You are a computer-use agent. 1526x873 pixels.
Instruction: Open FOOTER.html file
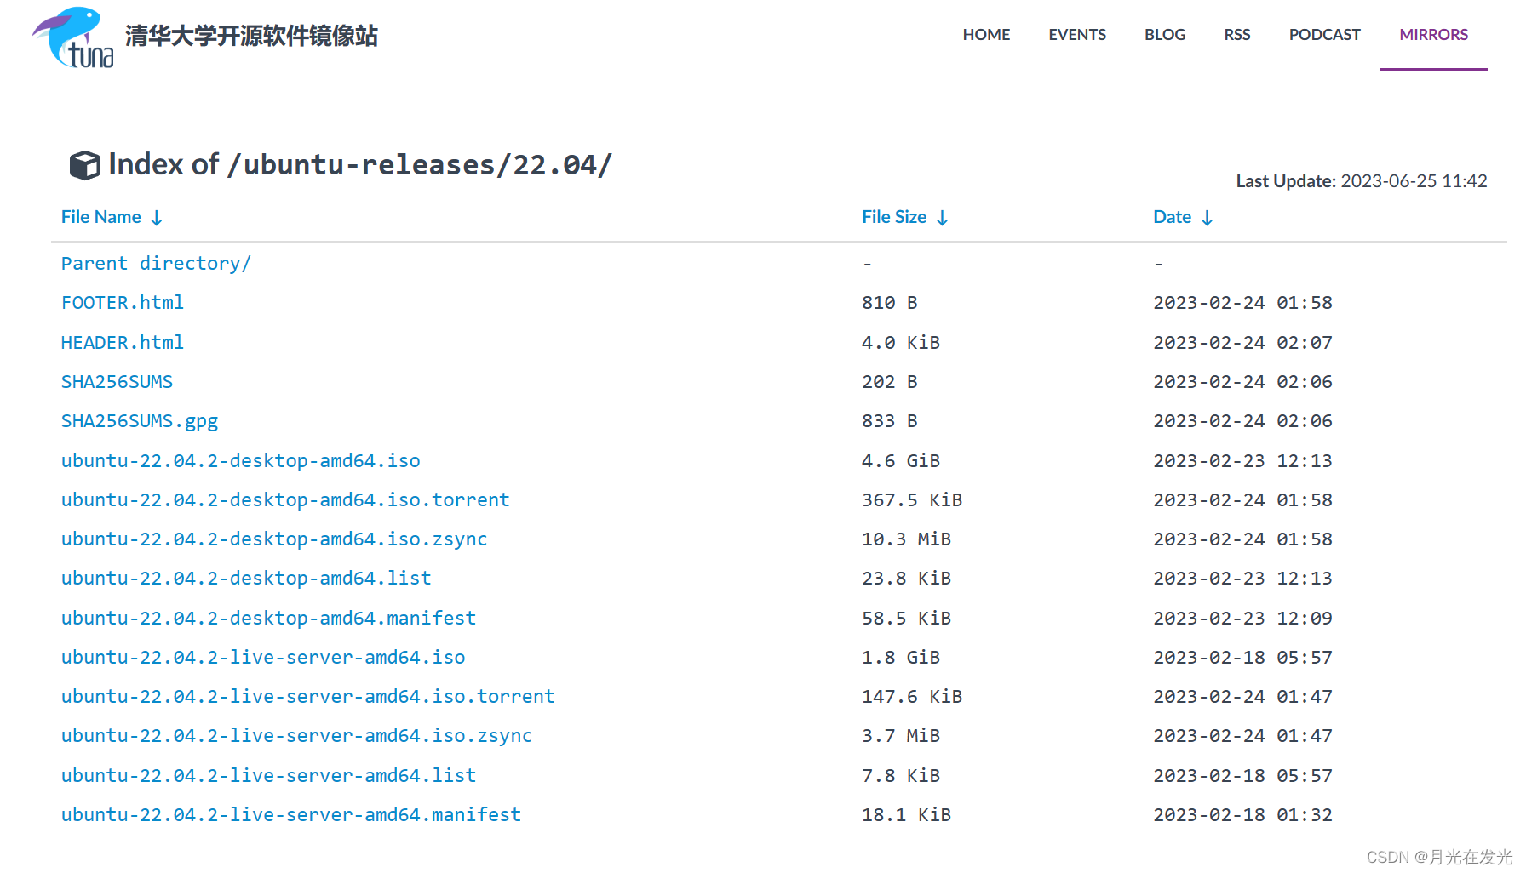(123, 303)
